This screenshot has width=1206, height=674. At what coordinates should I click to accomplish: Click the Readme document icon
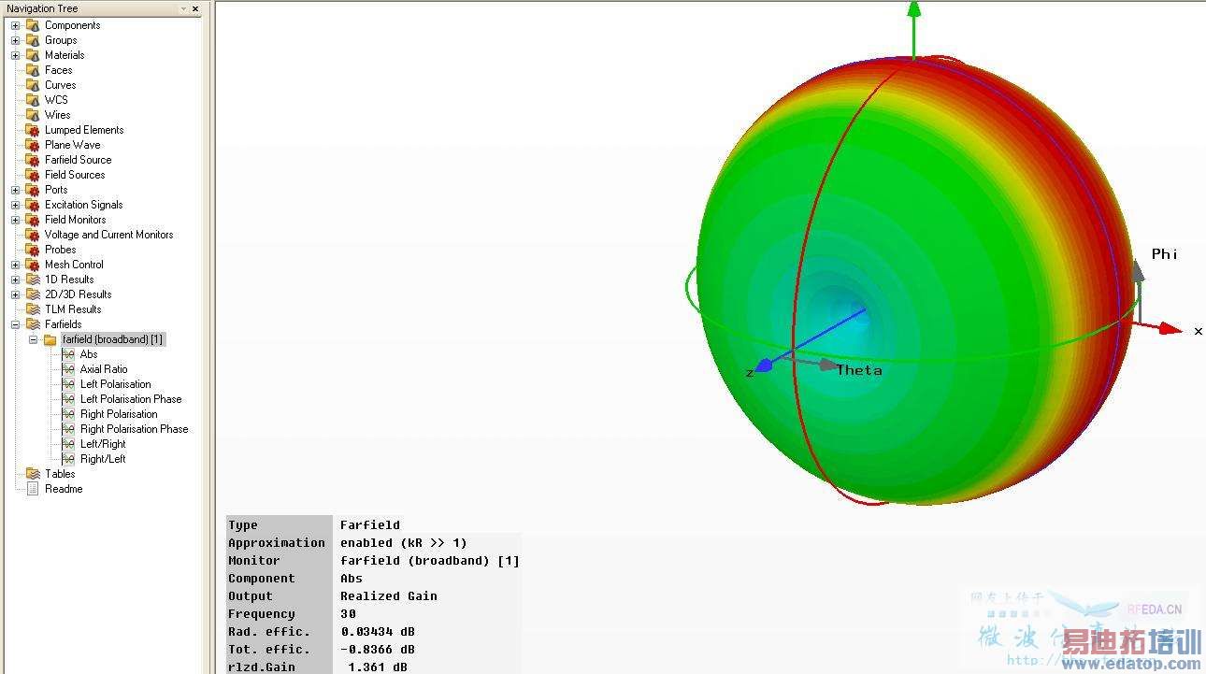click(x=33, y=489)
